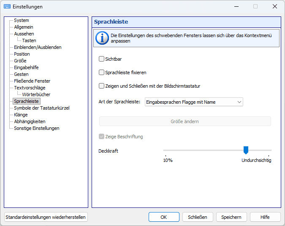Toggle Sprachleiste fixieren checkbox

(x=101, y=73)
